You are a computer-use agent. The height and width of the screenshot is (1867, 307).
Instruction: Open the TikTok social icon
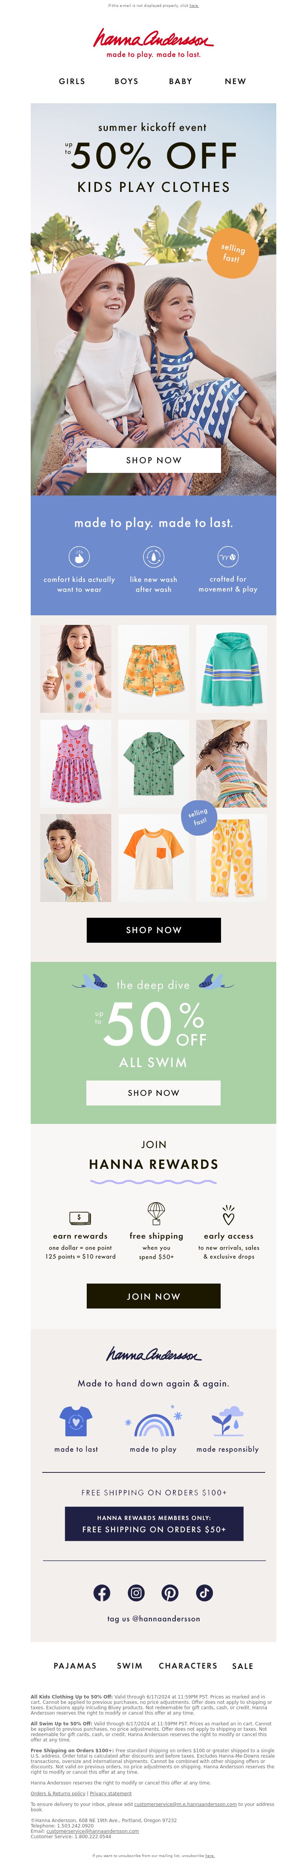click(x=204, y=1592)
